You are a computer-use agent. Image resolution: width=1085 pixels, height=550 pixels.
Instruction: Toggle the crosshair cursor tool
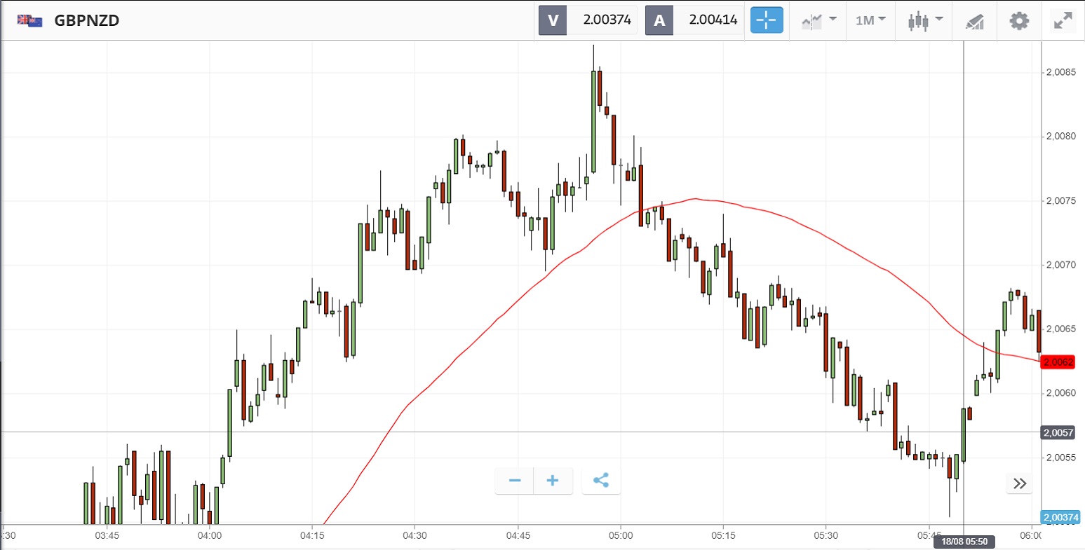tap(767, 20)
